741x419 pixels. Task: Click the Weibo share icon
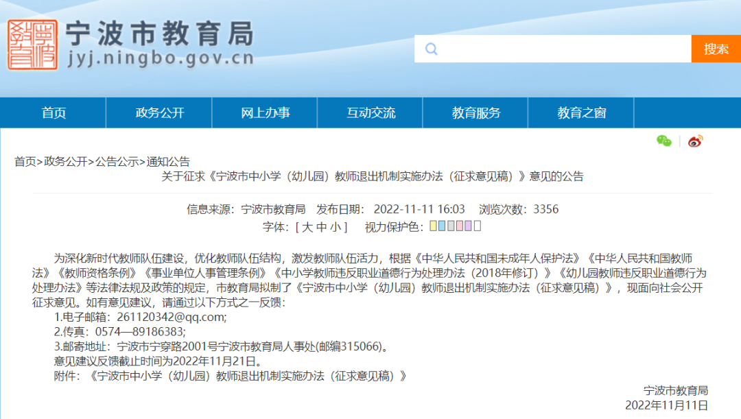pyautogui.click(x=696, y=141)
